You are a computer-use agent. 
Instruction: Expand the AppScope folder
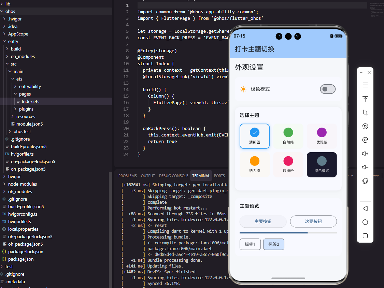(18, 34)
